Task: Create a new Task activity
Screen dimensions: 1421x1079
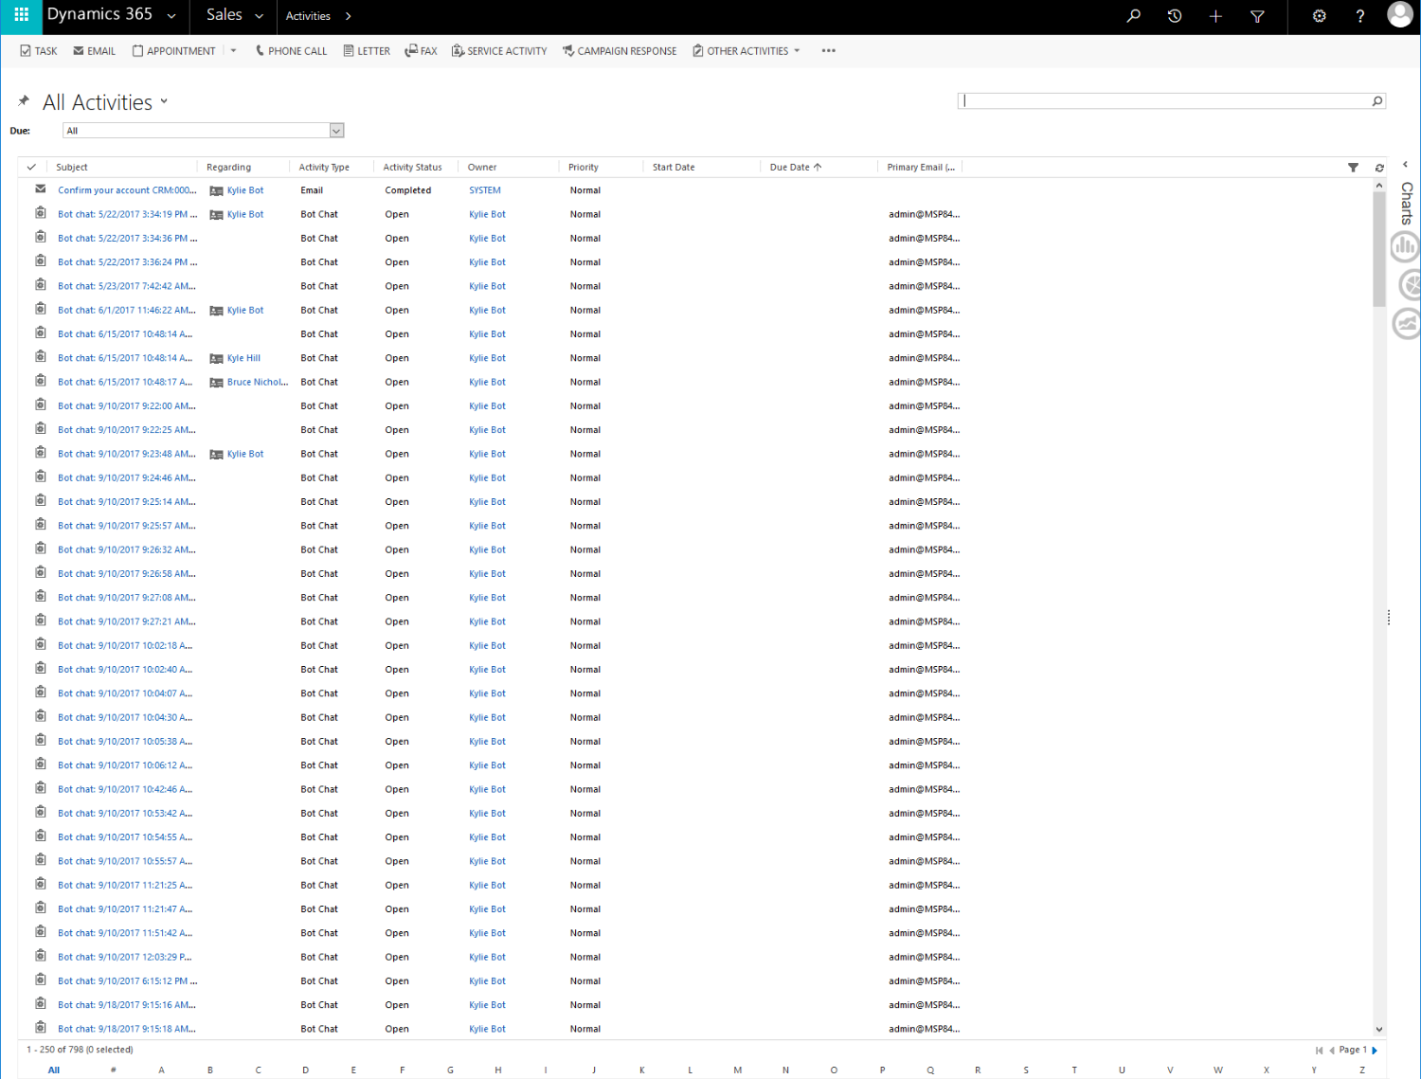Action: [x=39, y=51]
